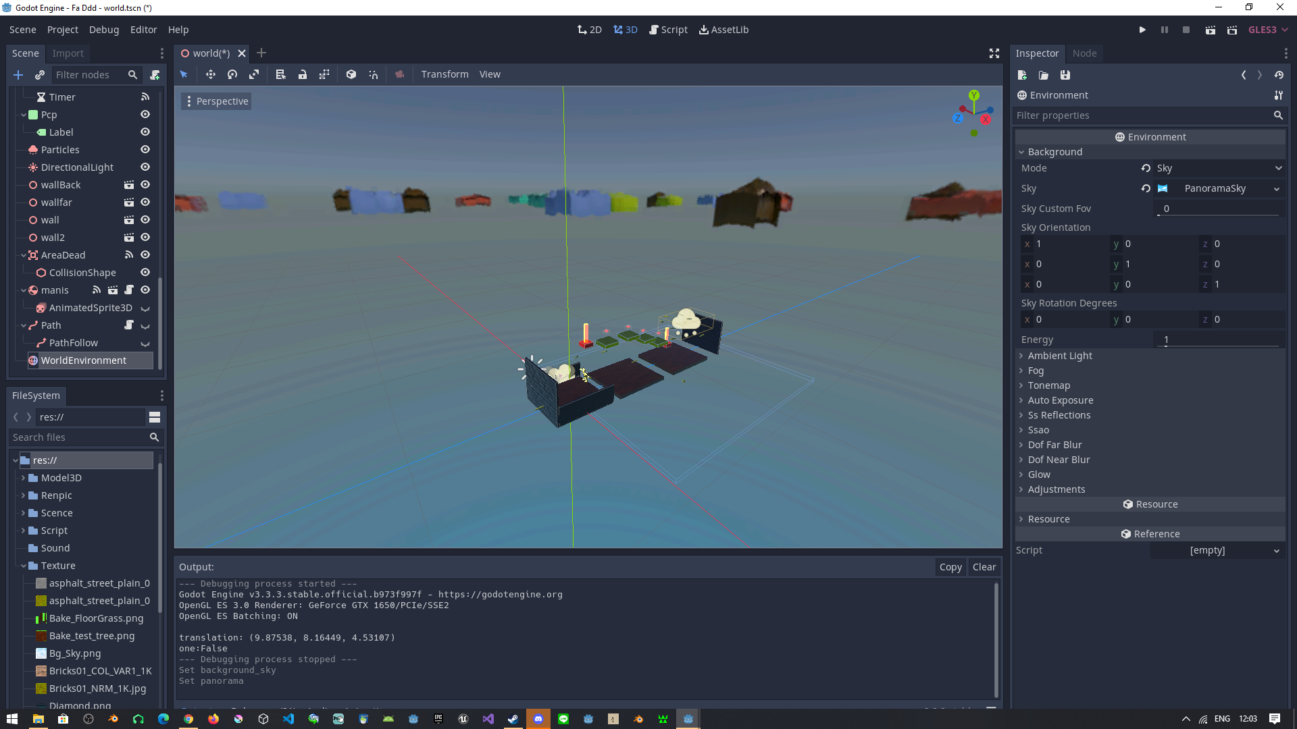The width and height of the screenshot is (1297, 729).
Task: Switch to the Node tab
Action: (1084, 53)
